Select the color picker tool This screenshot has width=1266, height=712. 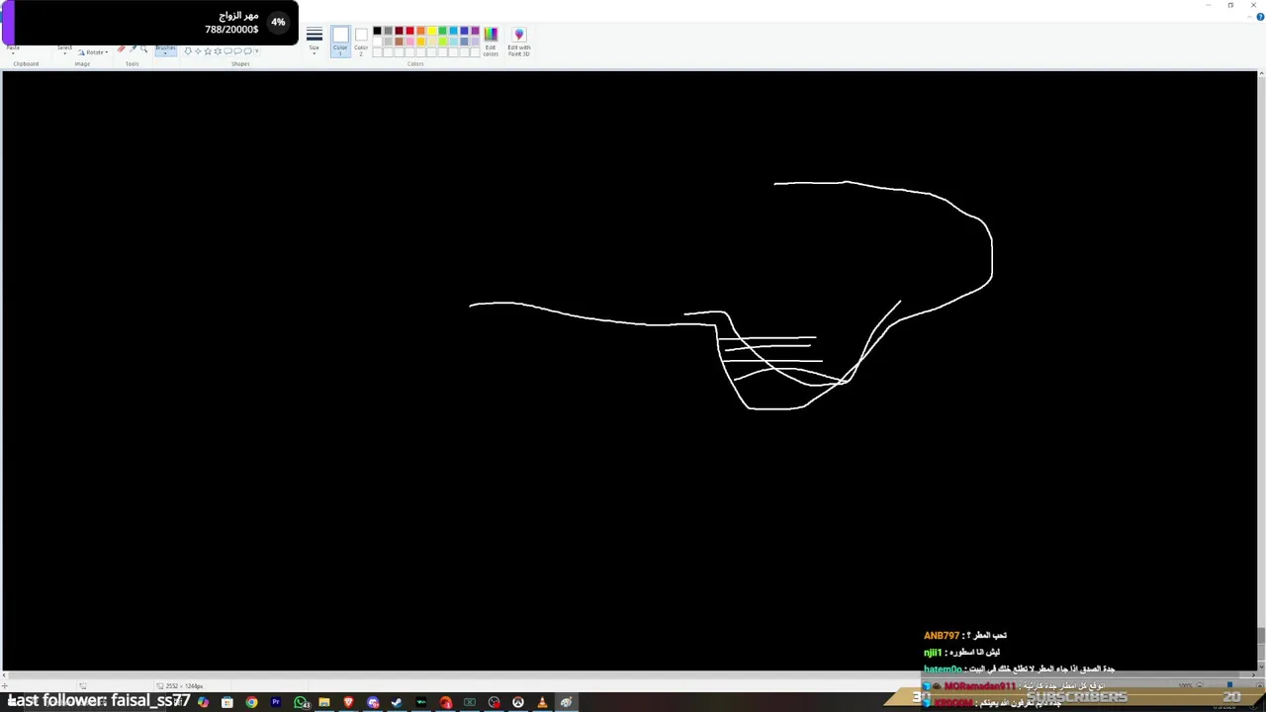coord(133,49)
